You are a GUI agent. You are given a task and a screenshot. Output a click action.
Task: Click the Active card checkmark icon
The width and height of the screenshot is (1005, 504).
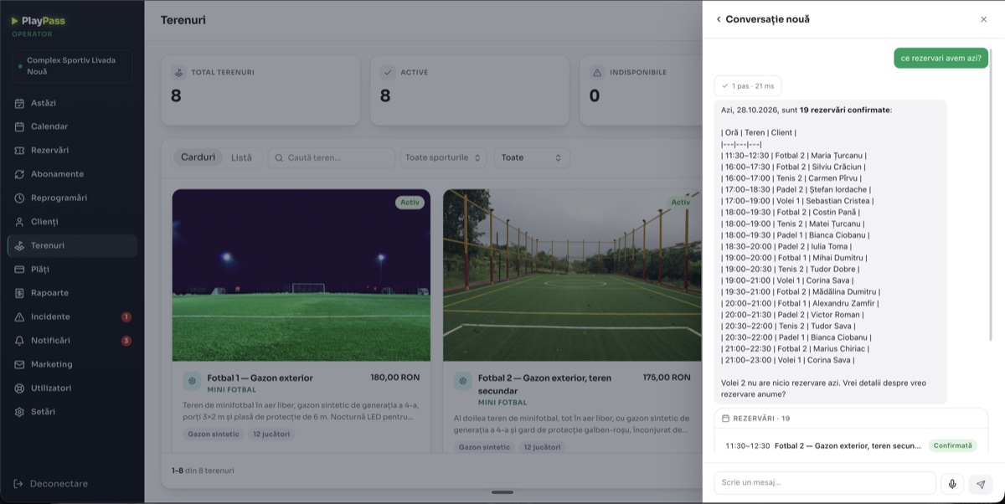[388, 72]
